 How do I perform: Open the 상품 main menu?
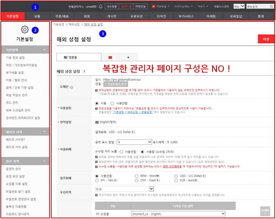point(37,16)
